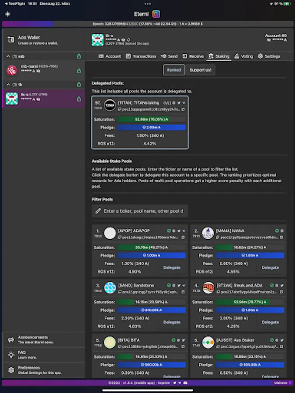The width and height of the screenshot is (295, 393).
Task: Open Add Wallet in sidebar
Action: click(43, 40)
